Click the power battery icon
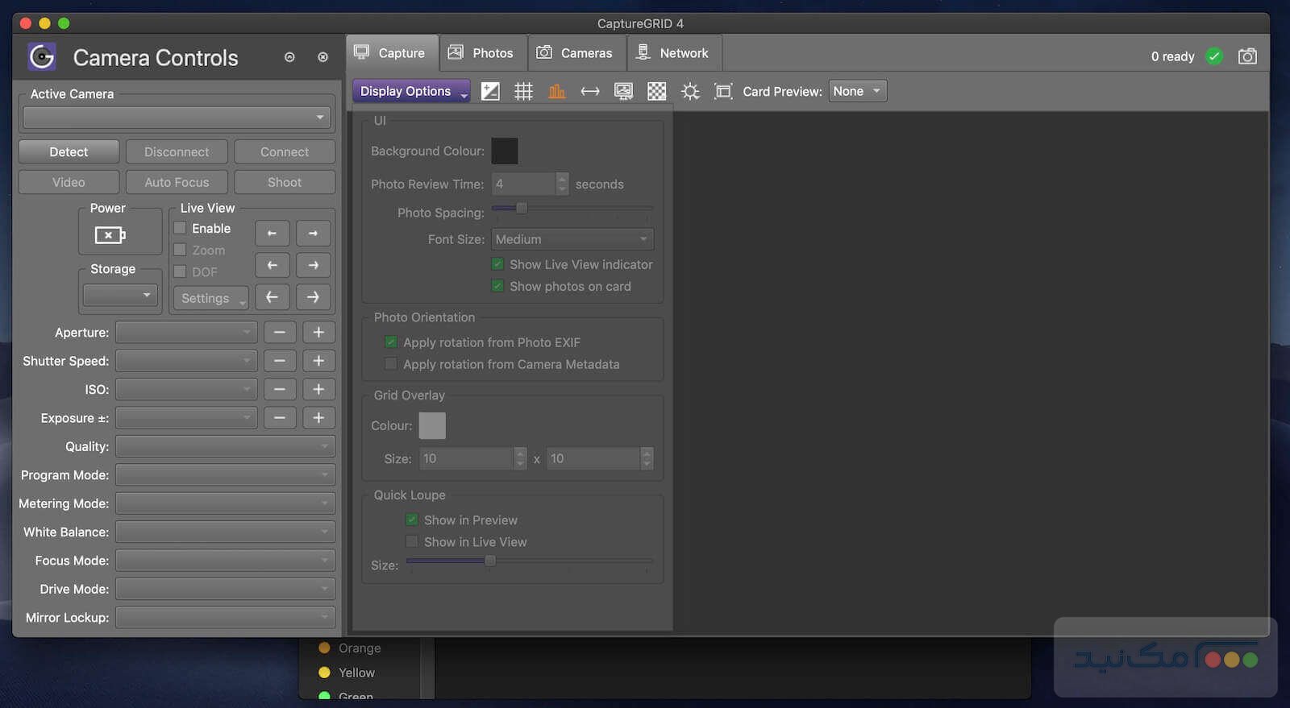Viewport: 1290px width, 708px height. point(110,235)
